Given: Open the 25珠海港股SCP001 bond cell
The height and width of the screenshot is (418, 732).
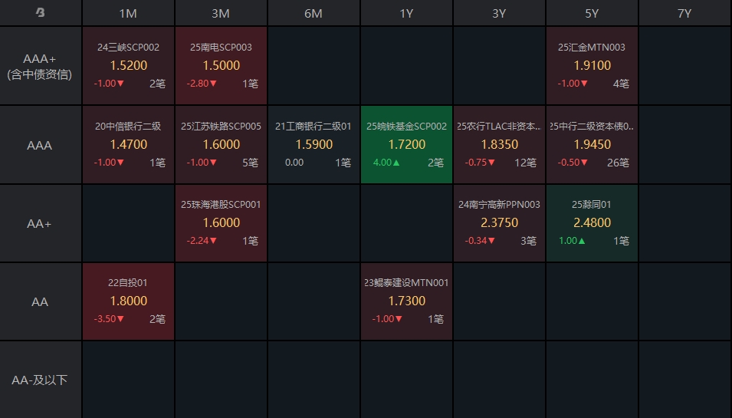Looking at the screenshot, I should [x=221, y=223].
